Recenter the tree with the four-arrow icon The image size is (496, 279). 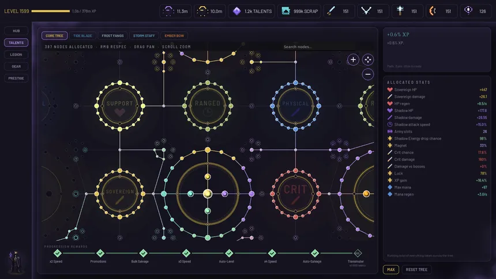(x=367, y=59)
